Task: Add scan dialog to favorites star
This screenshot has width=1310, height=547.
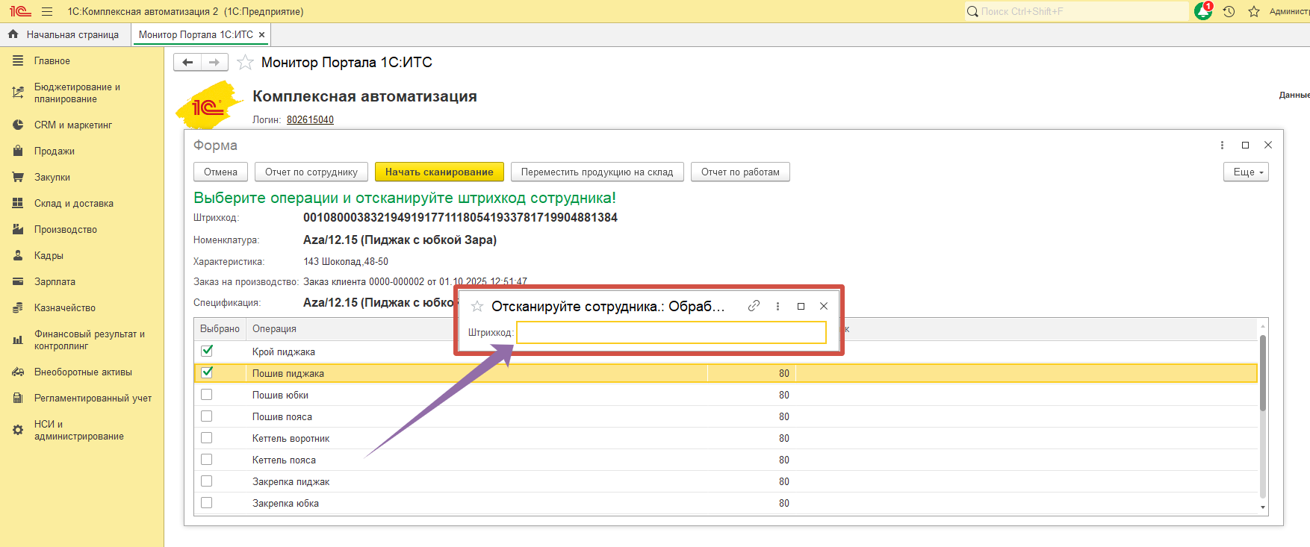Action: pyautogui.click(x=477, y=306)
